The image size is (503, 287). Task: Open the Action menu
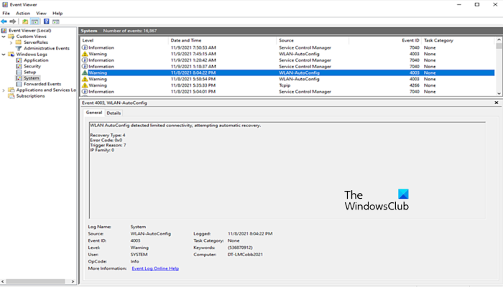[x=23, y=13]
